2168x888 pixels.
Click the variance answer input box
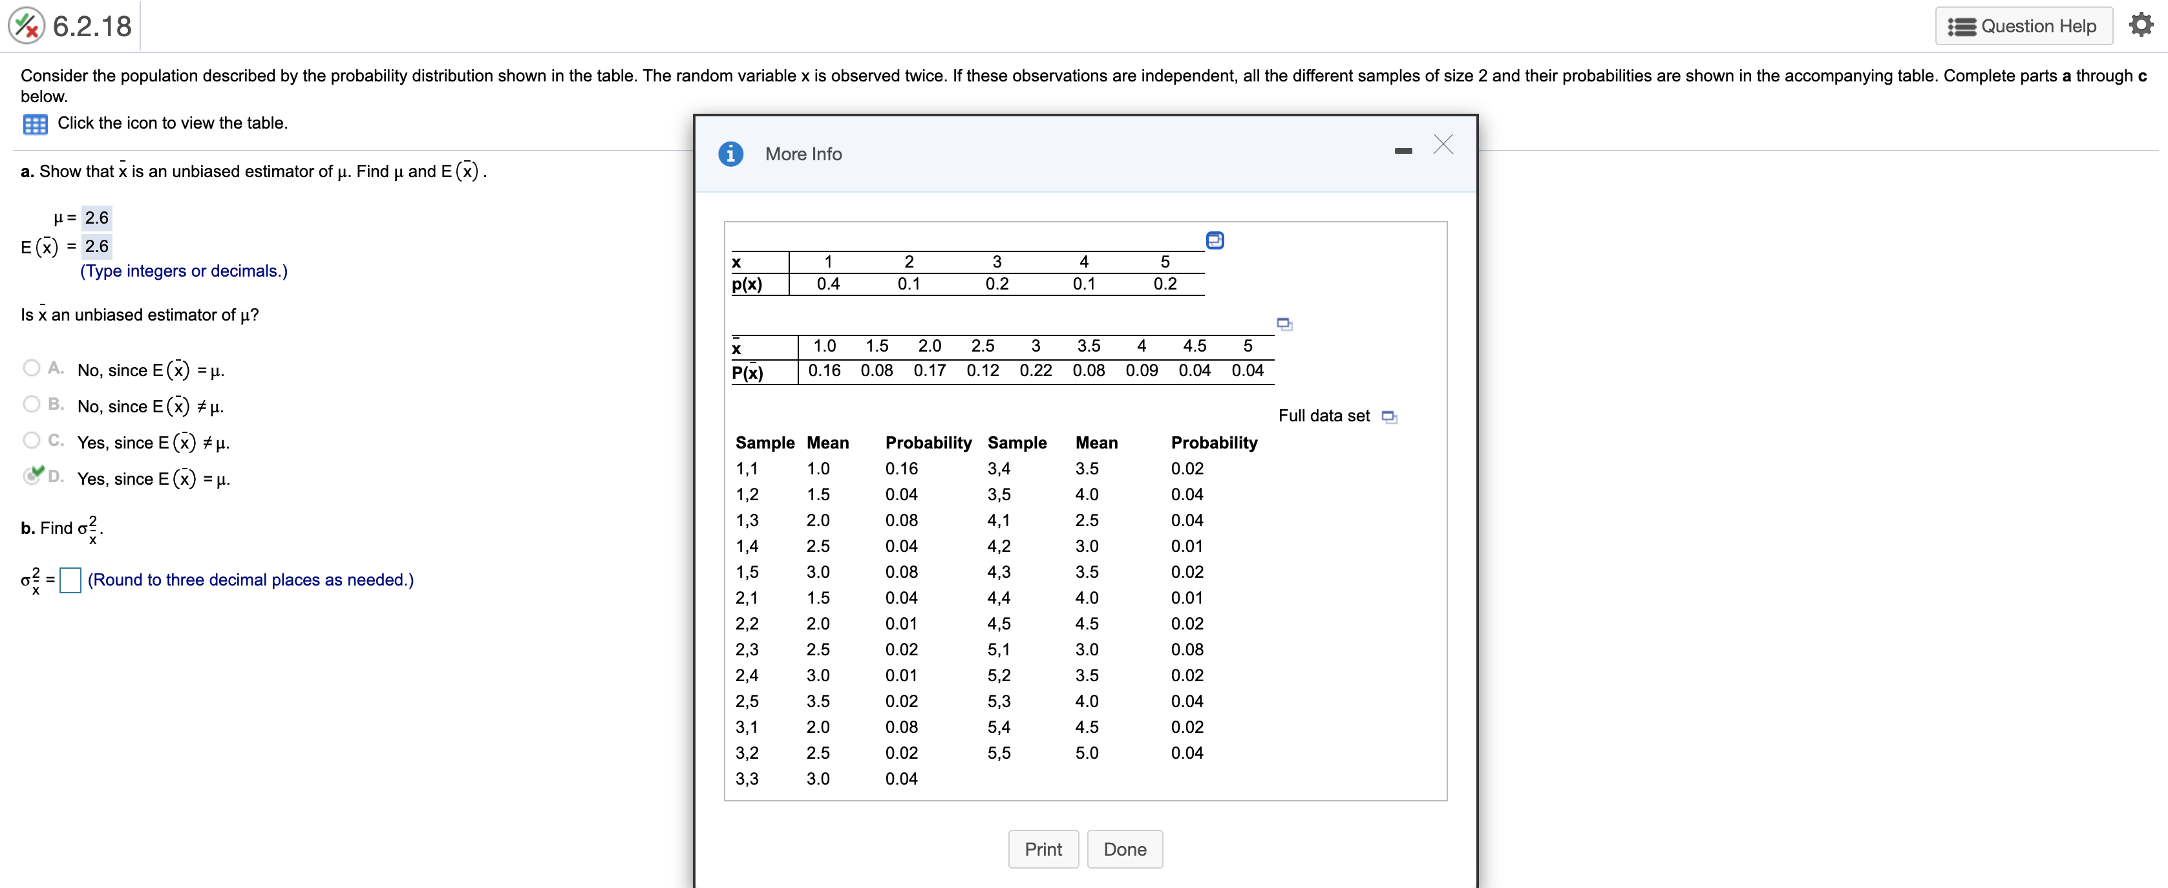70,581
